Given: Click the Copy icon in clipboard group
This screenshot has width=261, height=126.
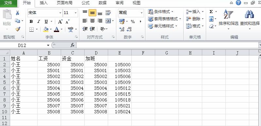Looking at the screenshot, I should 17,21.
